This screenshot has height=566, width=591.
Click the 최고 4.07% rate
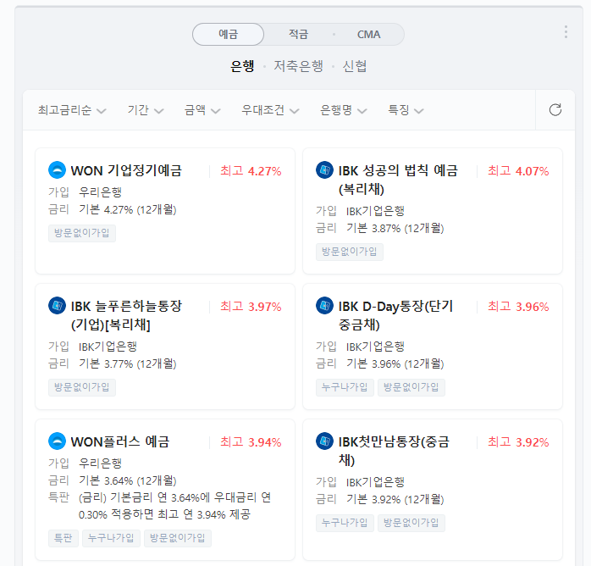tap(518, 171)
